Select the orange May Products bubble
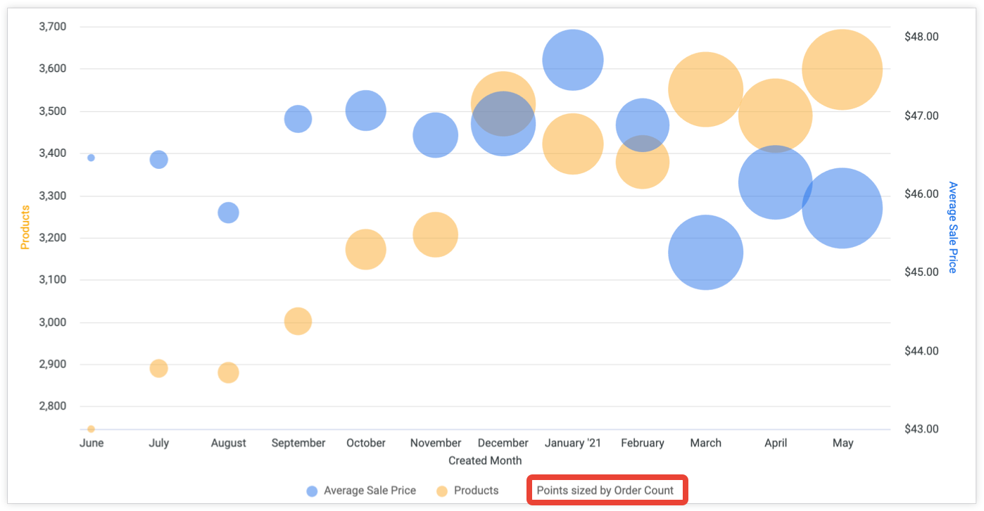Screen dimensions: 984x511 (x=843, y=70)
